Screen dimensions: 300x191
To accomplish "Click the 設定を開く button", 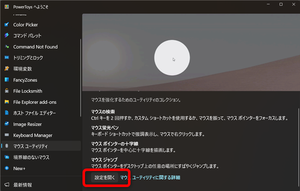I will pos(104,177).
